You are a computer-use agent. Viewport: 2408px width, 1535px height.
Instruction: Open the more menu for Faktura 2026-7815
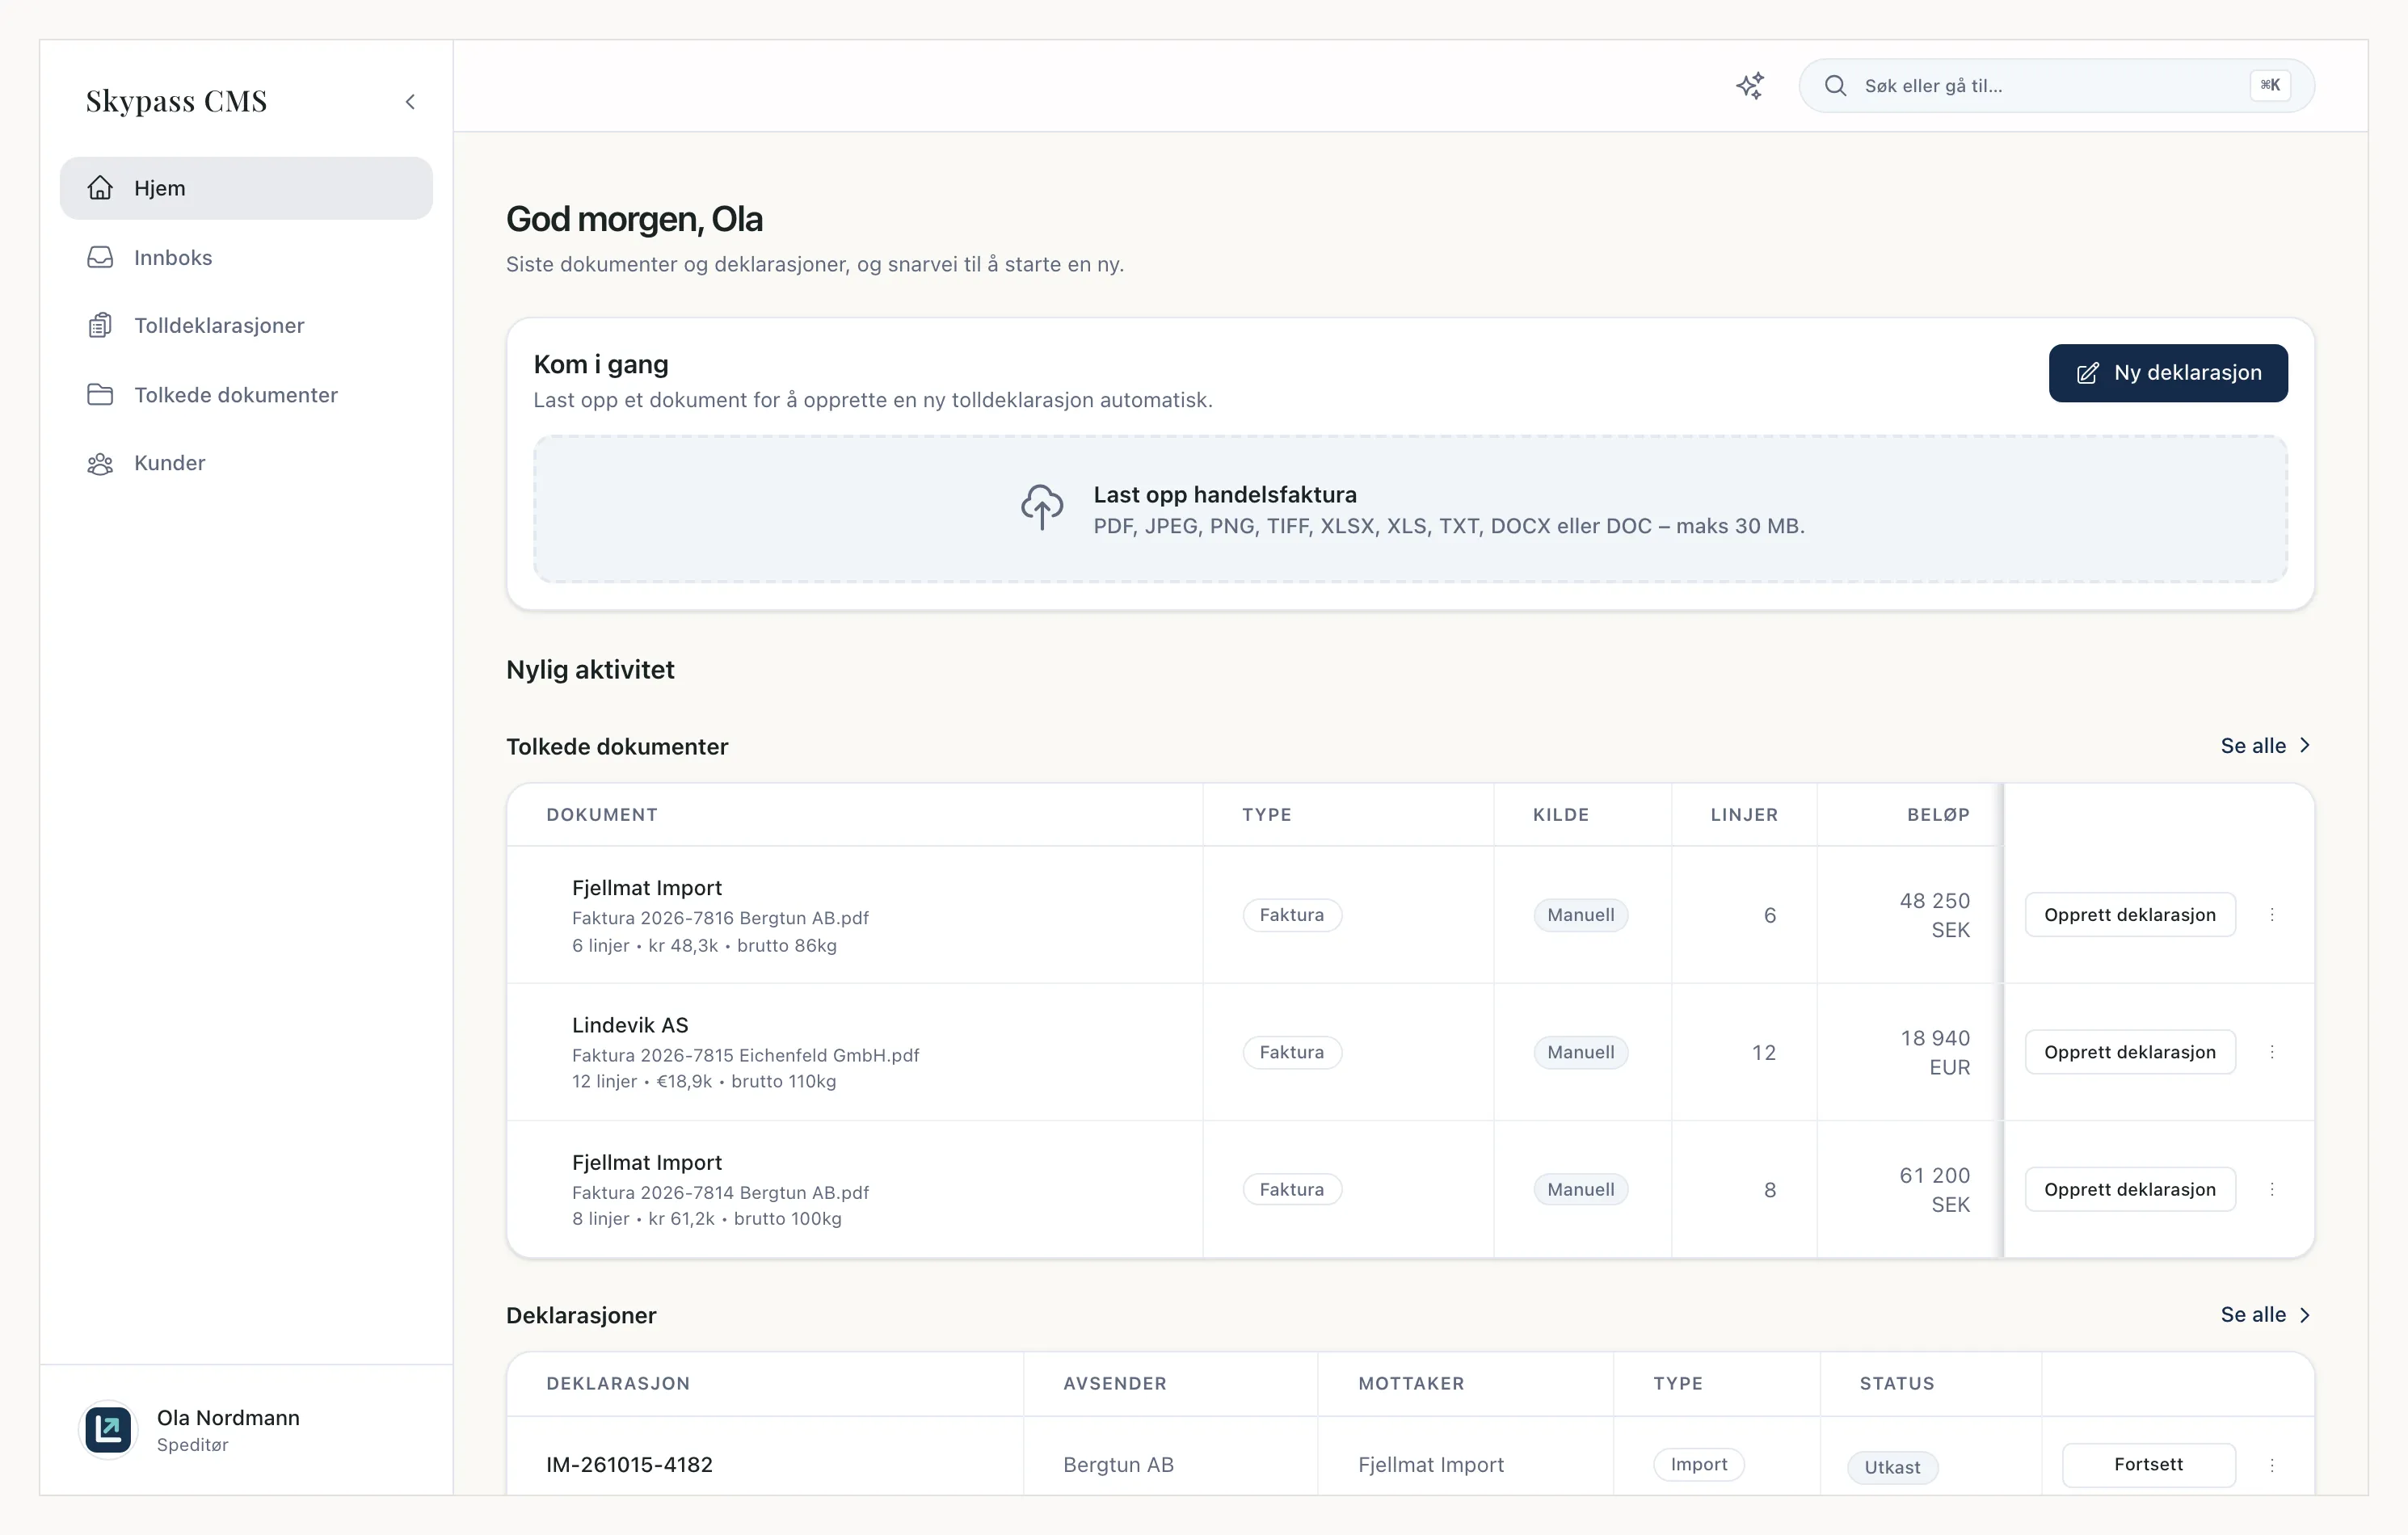pyautogui.click(x=2272, y=1052)
